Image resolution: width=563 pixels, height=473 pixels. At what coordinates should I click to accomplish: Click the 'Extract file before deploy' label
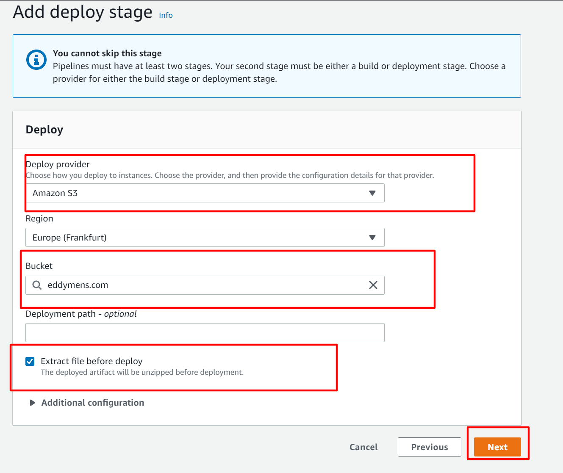click(92, 361)
